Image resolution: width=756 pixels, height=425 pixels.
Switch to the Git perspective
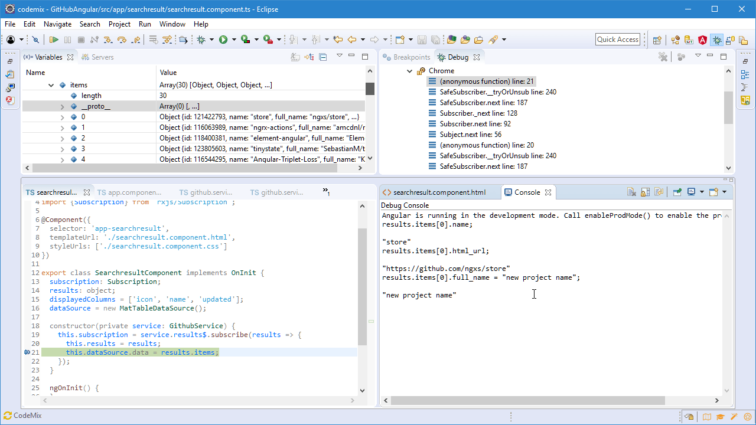689,40
